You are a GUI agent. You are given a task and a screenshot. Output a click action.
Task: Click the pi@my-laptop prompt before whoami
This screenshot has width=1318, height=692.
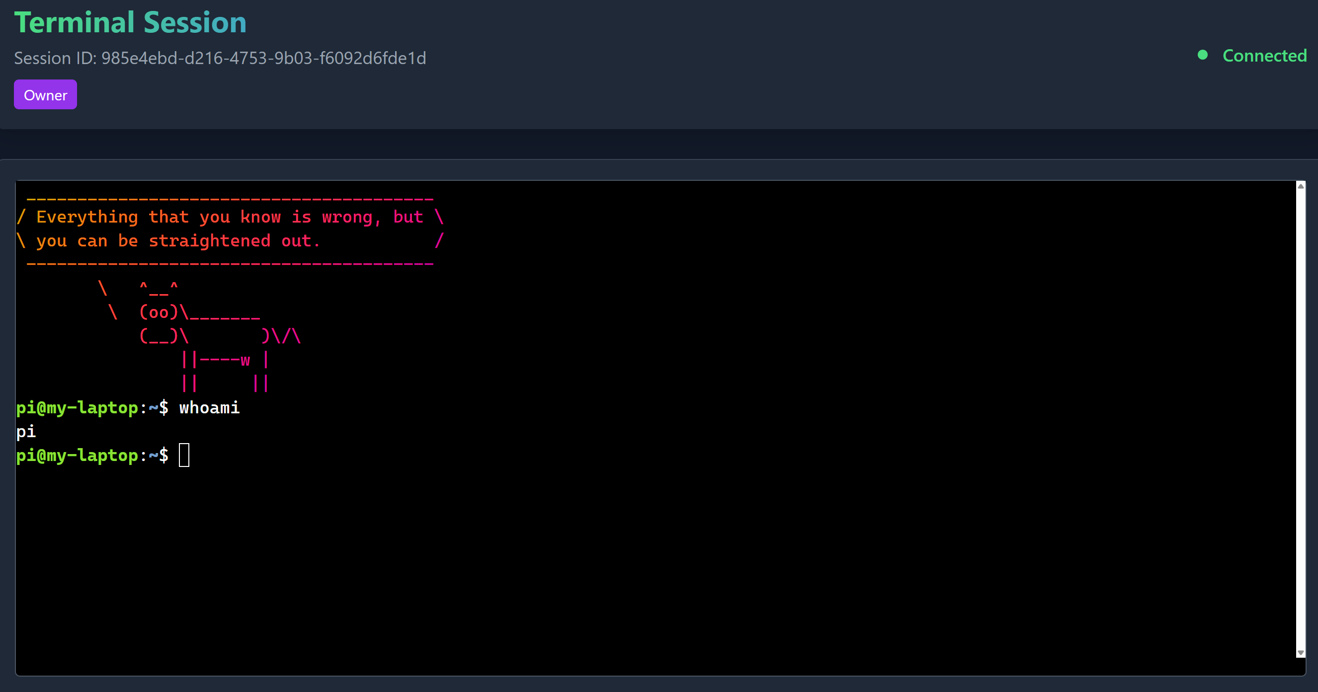click(x=92, y=408)
